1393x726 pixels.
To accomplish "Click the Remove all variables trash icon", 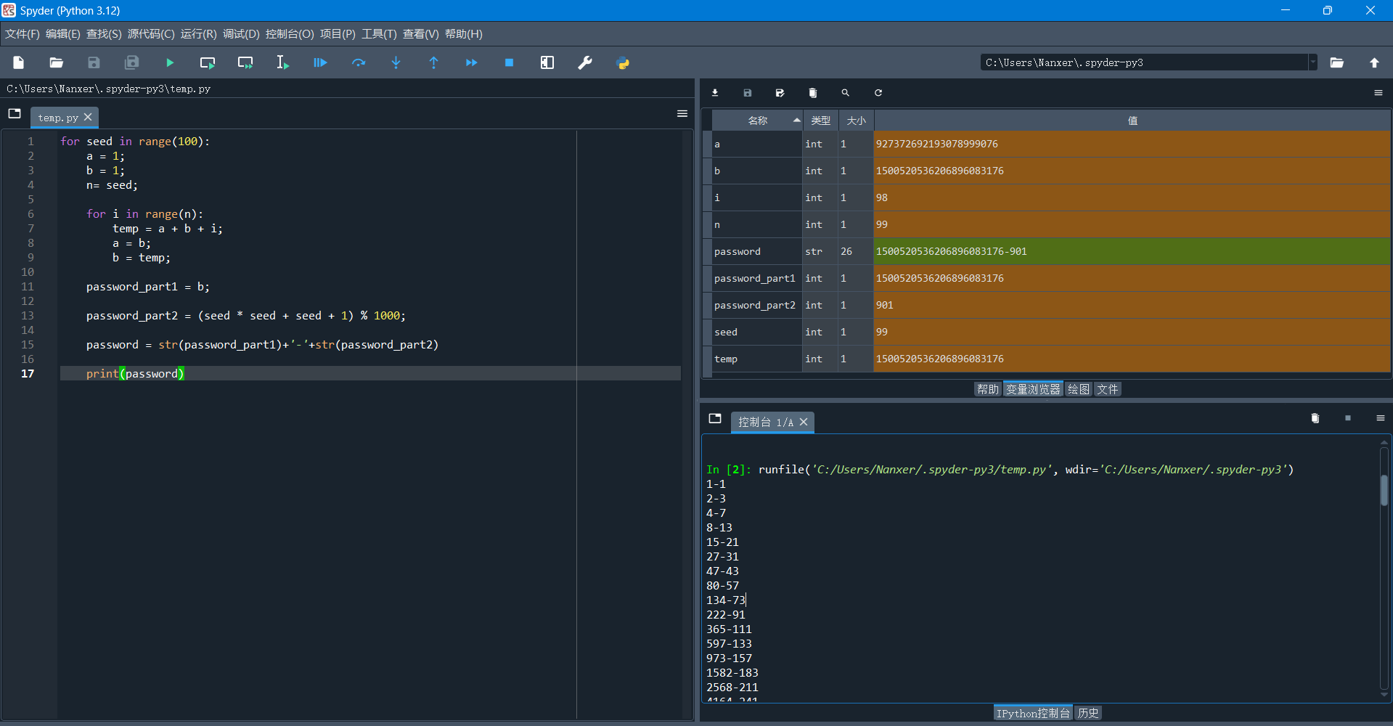I will [x=813, y=93].
